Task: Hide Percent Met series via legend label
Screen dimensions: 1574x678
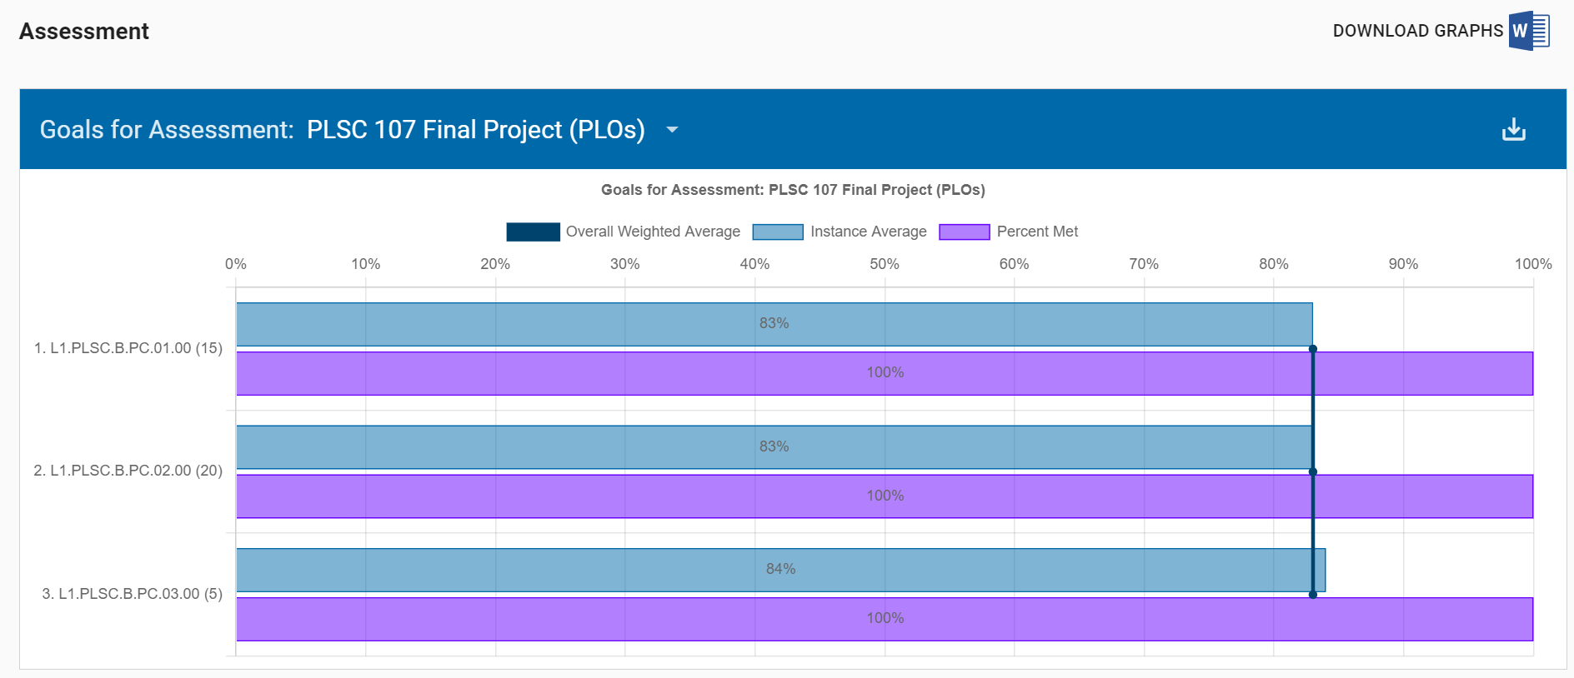Action: click(1037, 232)
